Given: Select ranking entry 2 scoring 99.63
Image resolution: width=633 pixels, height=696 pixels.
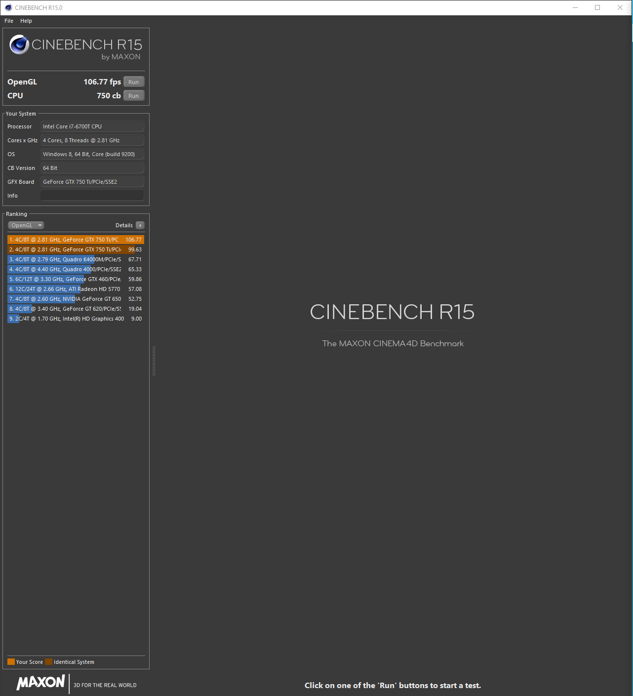Looking at the screenshot, I should [x=76, y=249].
